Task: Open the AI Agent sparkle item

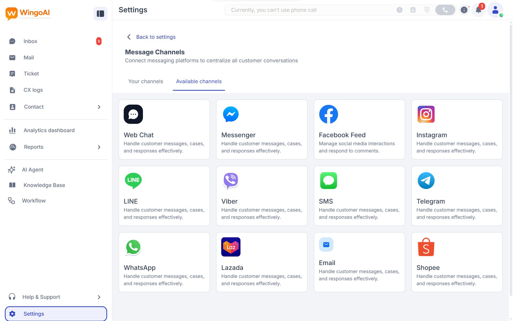Action: point(33,170)
